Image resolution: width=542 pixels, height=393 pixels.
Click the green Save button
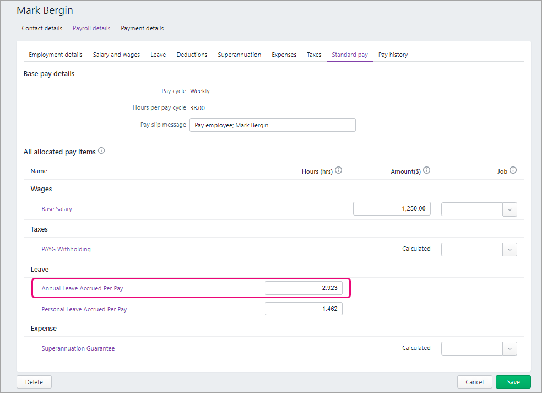click(x=513, y=382)
